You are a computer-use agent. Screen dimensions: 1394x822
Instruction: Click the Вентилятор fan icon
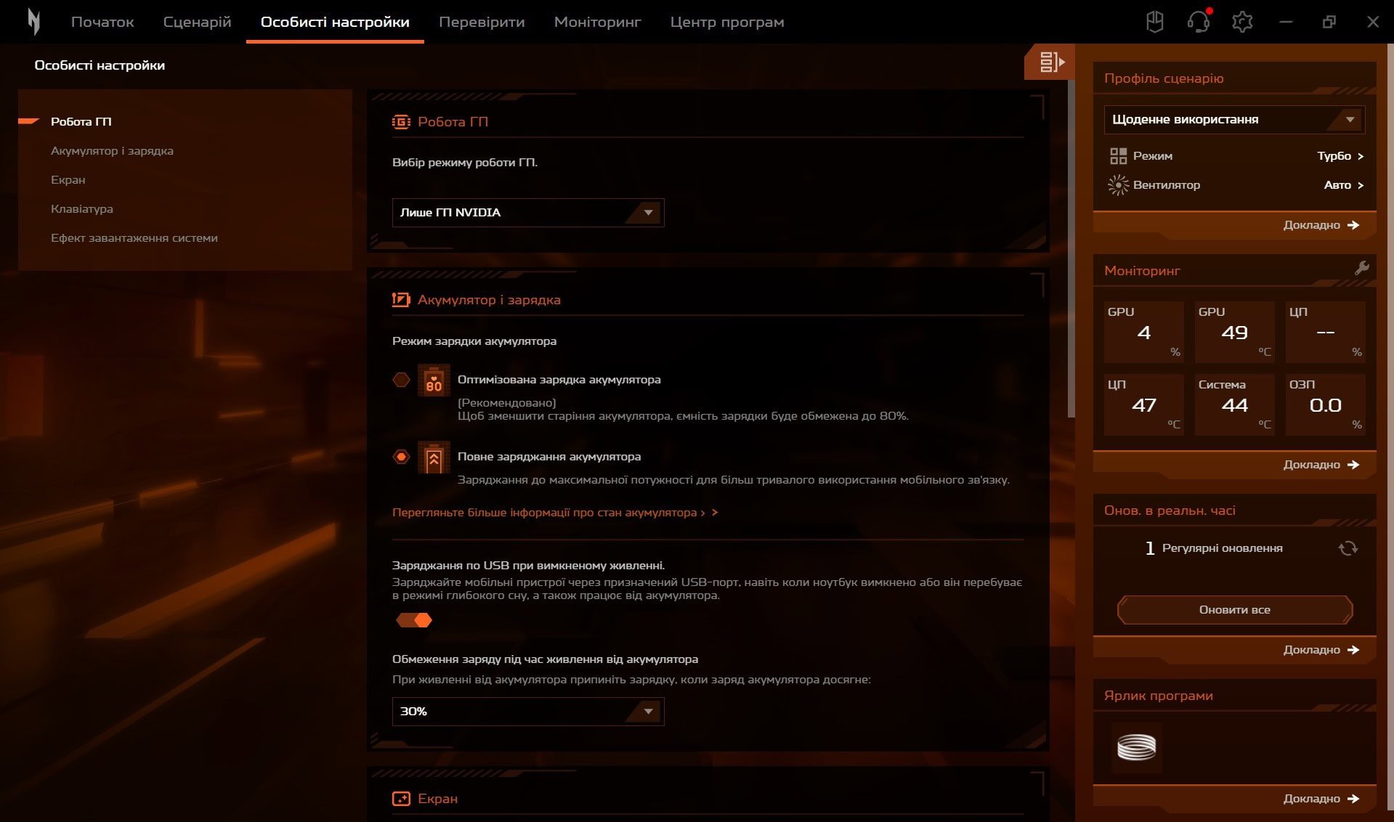(1118, 185)
